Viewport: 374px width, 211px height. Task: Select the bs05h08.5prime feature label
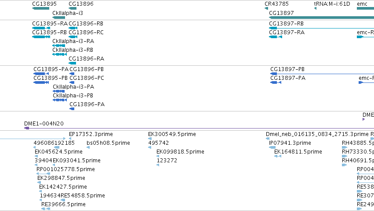(108, 143)
